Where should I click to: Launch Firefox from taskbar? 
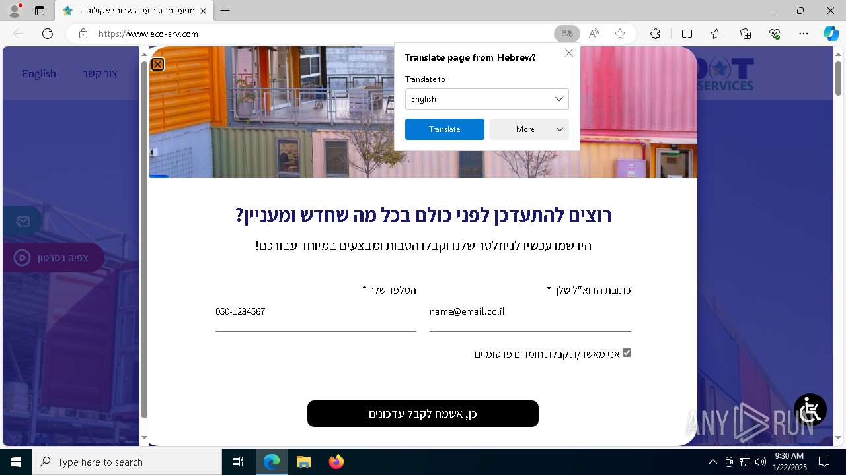(x=336, y=462)
